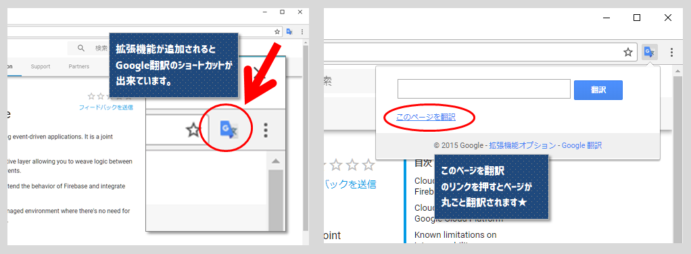The image size is (691, 254).
Task: Click the small Google Translate icon in the left browser toolbar
Action: point(289,32)
